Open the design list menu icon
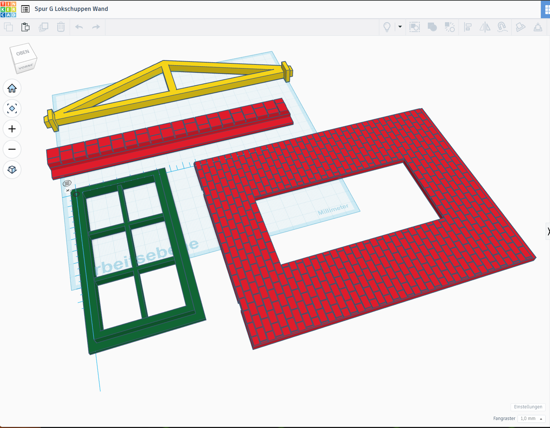This screenshot has height=428, width=550. [x=25, y=9]
